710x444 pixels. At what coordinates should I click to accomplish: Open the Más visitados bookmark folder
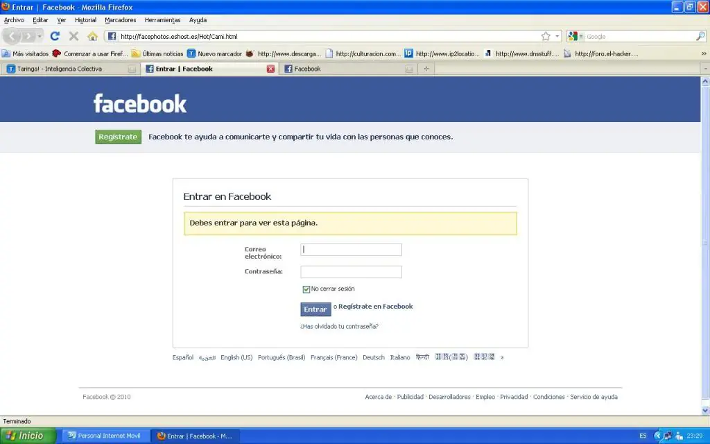26,53
